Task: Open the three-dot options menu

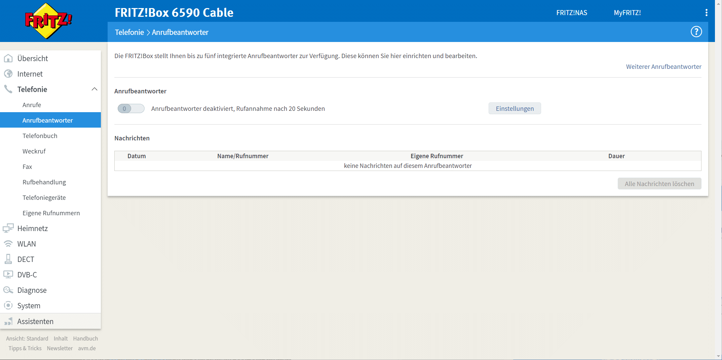Action: click(706, 13)
